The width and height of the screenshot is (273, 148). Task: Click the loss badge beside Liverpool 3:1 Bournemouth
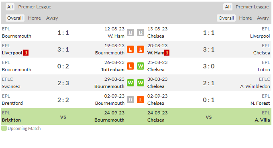(x=130, y=49)
